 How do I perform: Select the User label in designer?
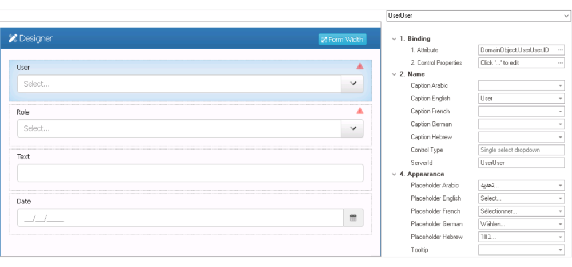[23, 68]
